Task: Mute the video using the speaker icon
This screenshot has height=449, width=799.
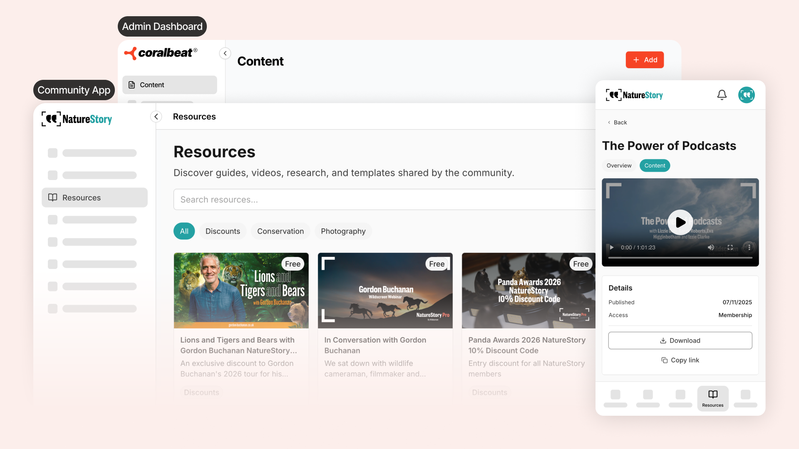Action: 711,247
